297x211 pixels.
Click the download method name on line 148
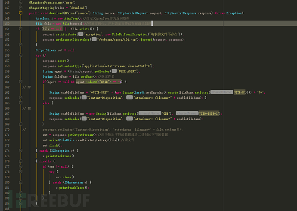[x=56, y=13]
